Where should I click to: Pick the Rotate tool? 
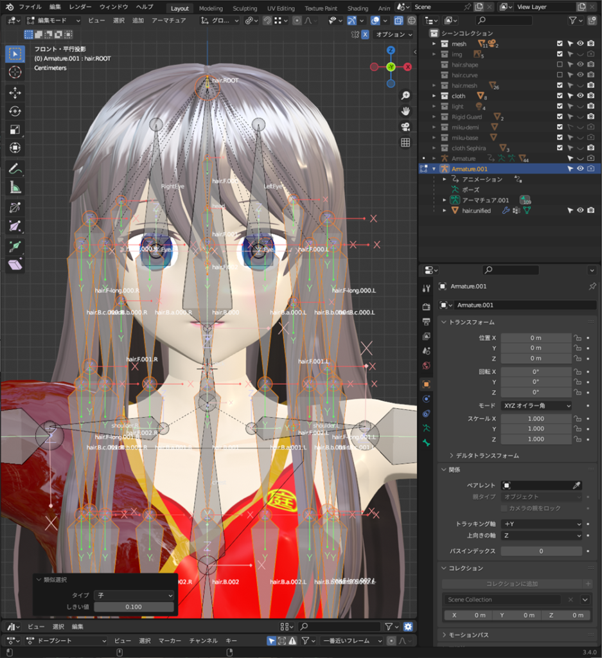[x=15, y=111]
